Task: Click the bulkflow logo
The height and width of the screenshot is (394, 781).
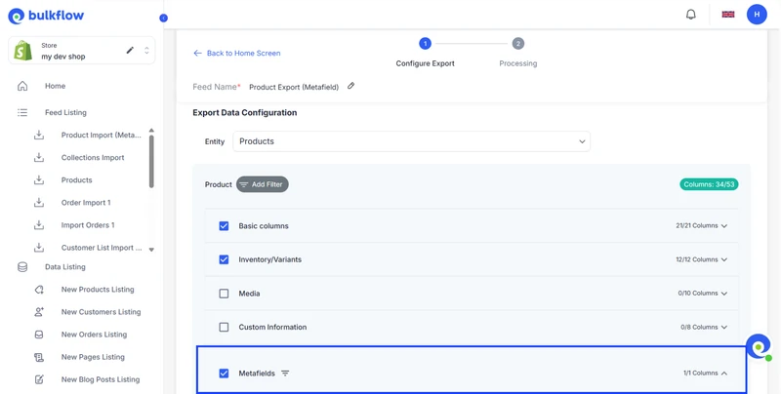Action: tap(46, 16)
